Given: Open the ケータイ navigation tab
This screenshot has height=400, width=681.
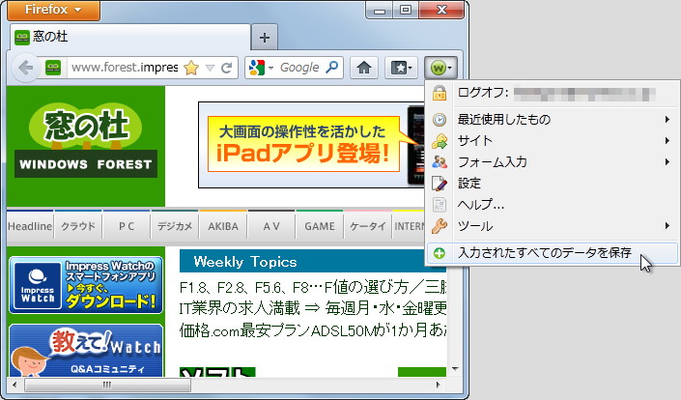Looking at the screenshot, I should pos(367,226).
